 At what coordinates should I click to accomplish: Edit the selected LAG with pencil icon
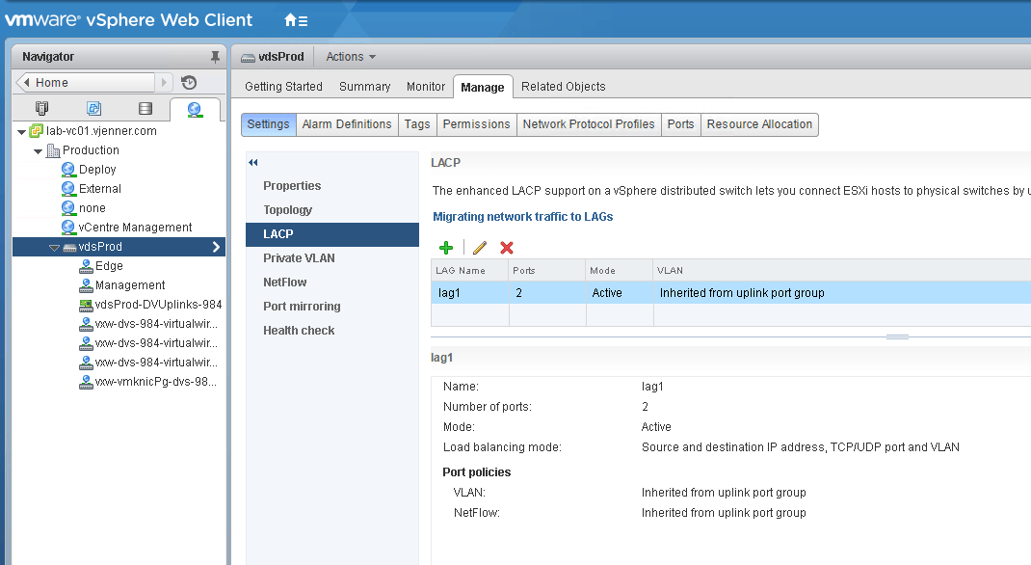pyautogui.click(x=480, y=248)
